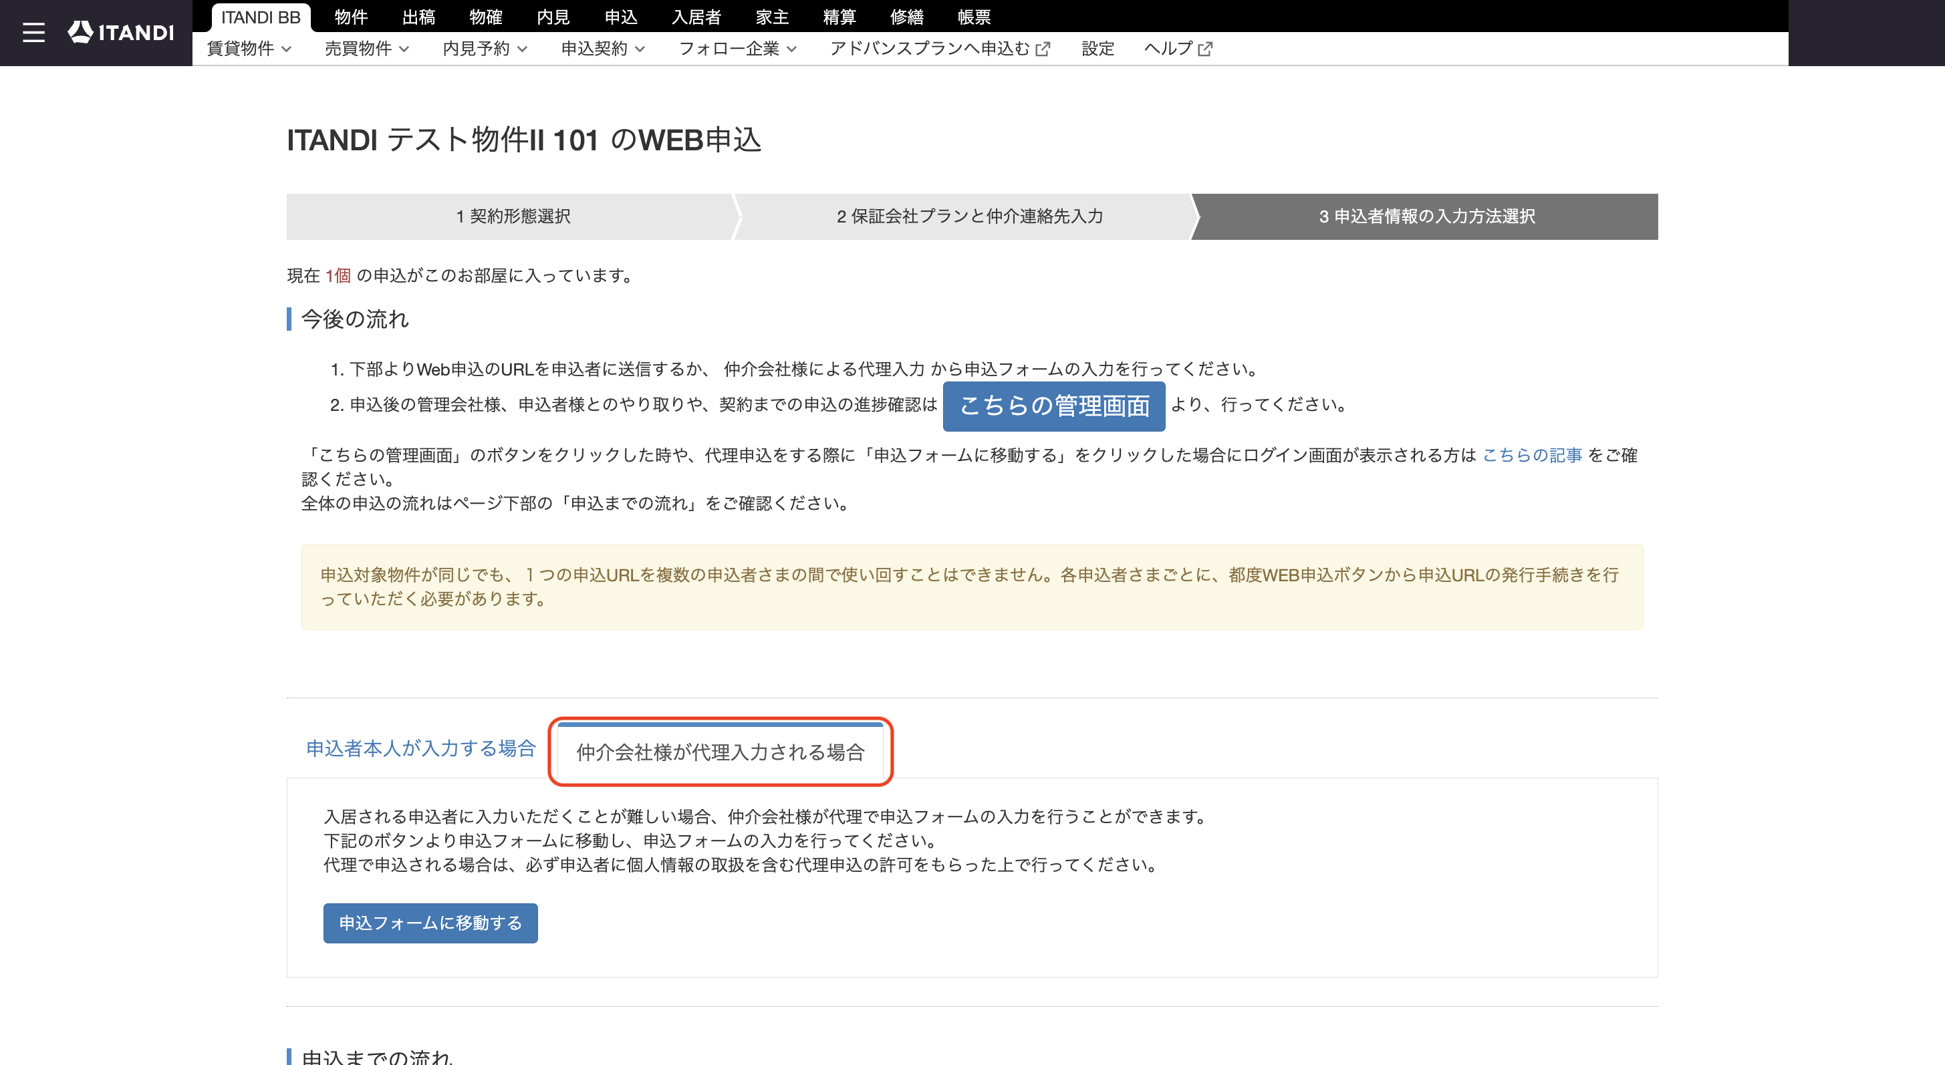Switch to the 修繕 top tab
This screenshot has height=1065, width=1945.
[x=907, y=17]
